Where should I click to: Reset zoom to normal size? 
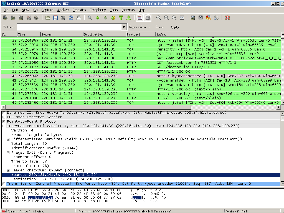(174, 18)
